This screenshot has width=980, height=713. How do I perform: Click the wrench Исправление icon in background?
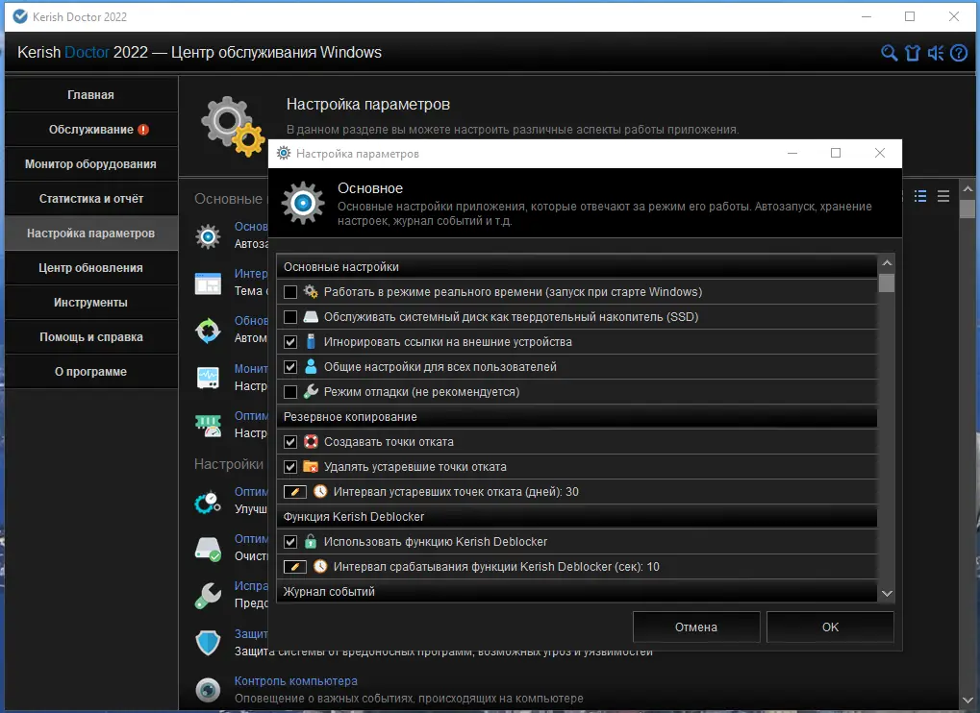point(208,596)
